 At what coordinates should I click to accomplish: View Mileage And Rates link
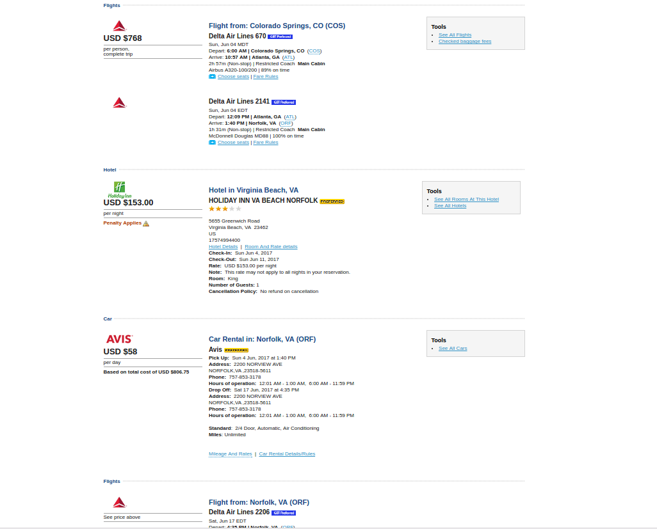(231, 454)
